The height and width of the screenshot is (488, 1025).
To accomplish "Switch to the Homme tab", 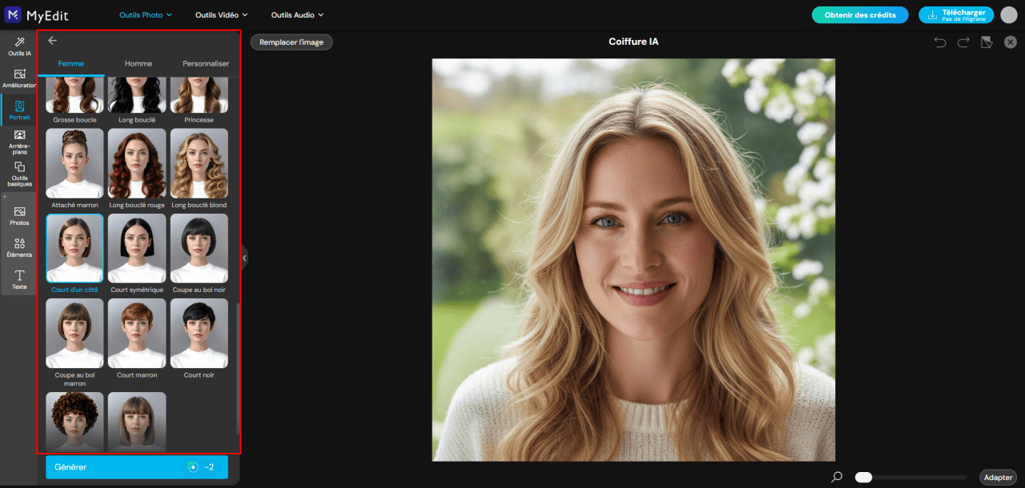I will (x=137, y=62).
